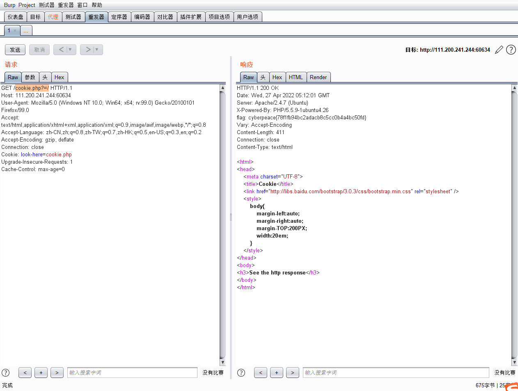Click response search next > button
This screenshot has width=518, height=391.
293,373
